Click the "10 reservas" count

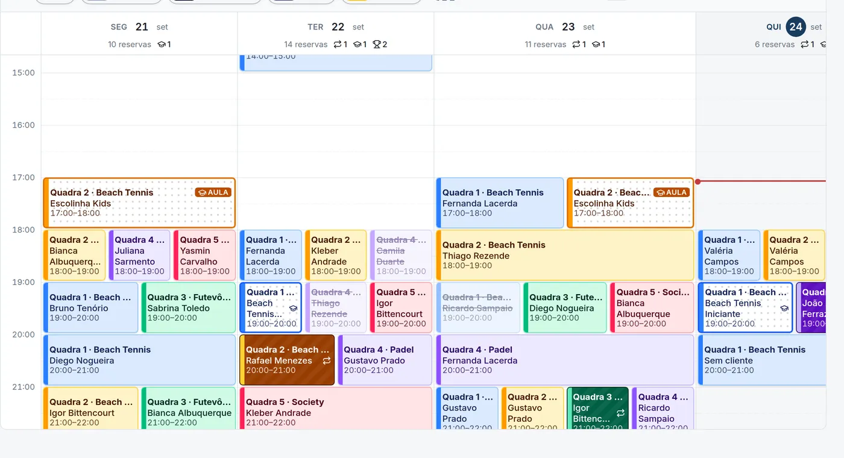click(130, 44)
